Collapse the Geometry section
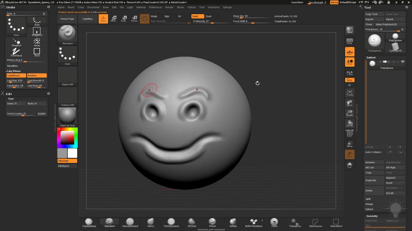The height and width of the screenshot is (231, 412). pos(372,216)
